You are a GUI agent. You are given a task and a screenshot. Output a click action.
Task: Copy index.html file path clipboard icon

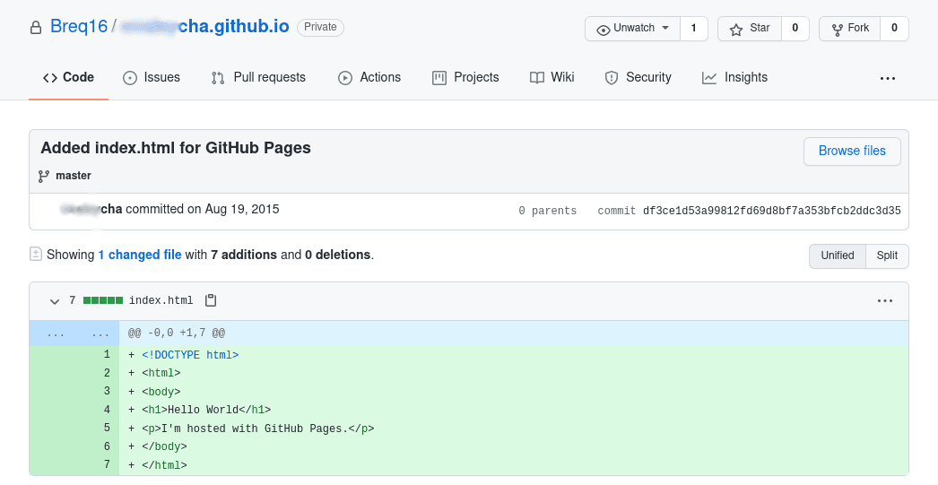coord(211,301)
